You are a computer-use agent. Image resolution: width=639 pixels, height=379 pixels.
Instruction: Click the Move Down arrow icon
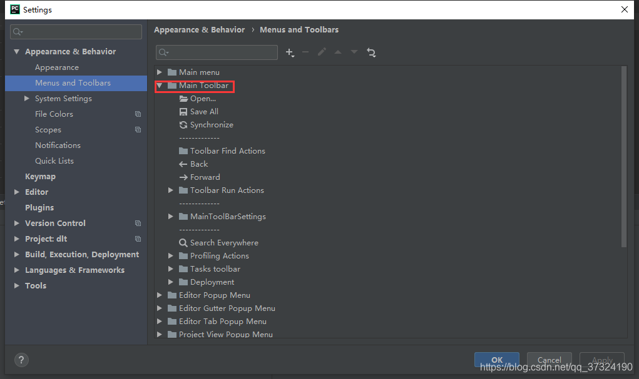(354, 52)
